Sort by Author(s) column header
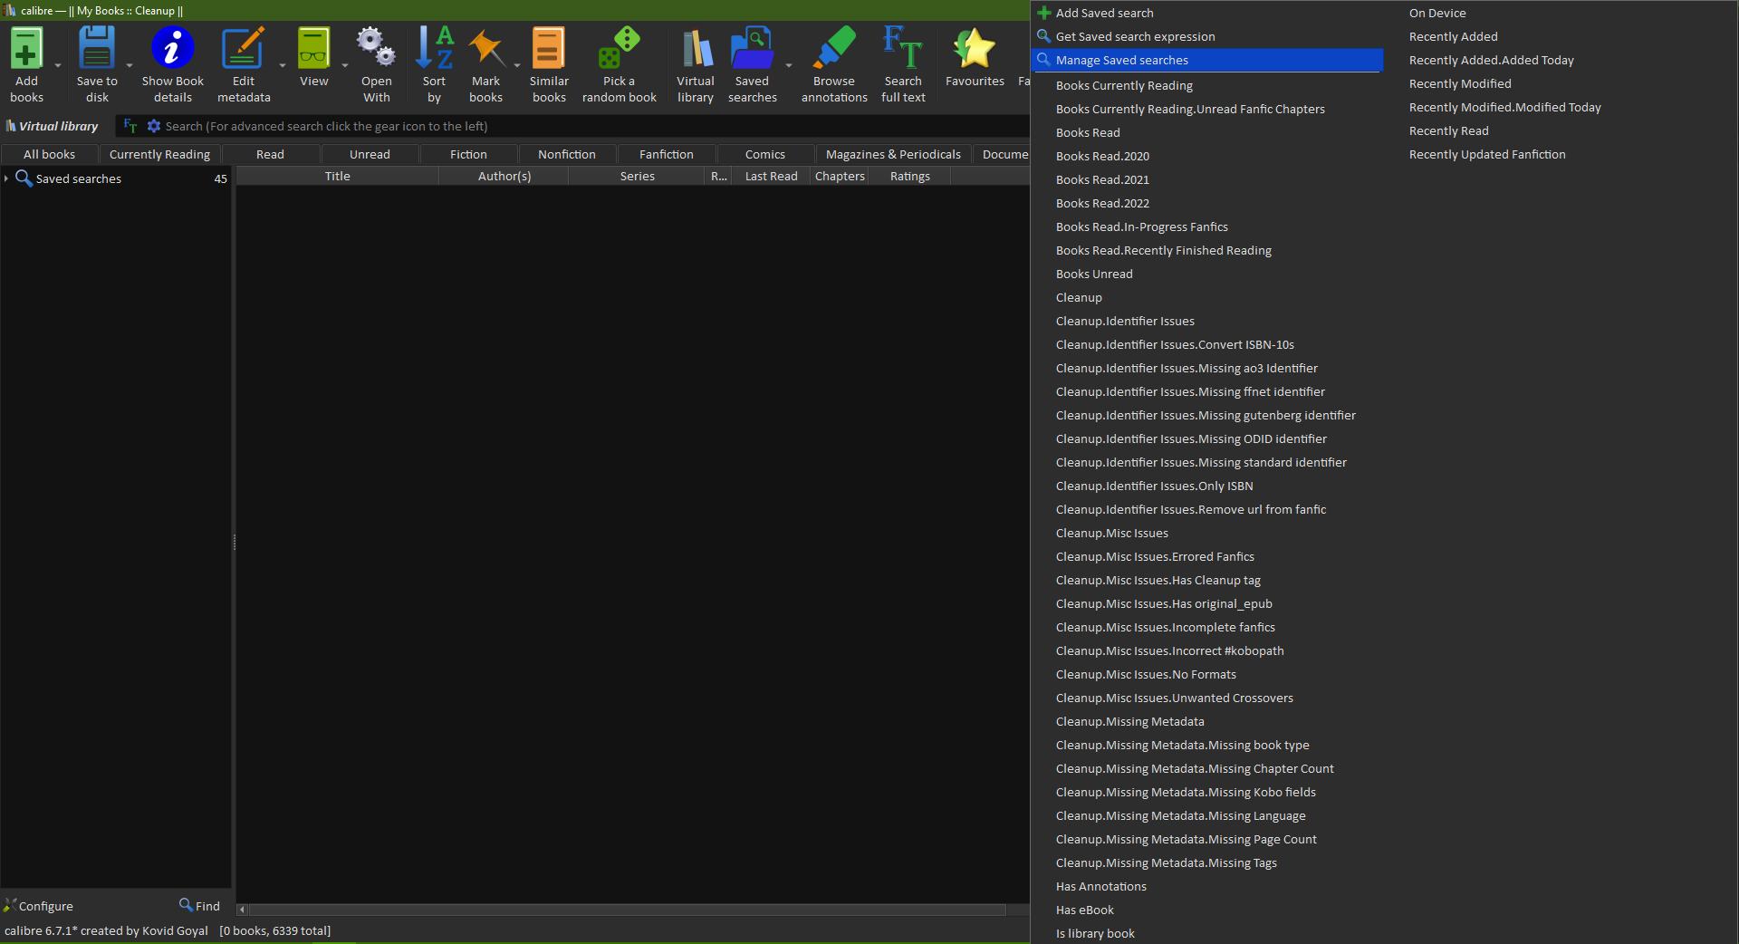 [504, 176]
